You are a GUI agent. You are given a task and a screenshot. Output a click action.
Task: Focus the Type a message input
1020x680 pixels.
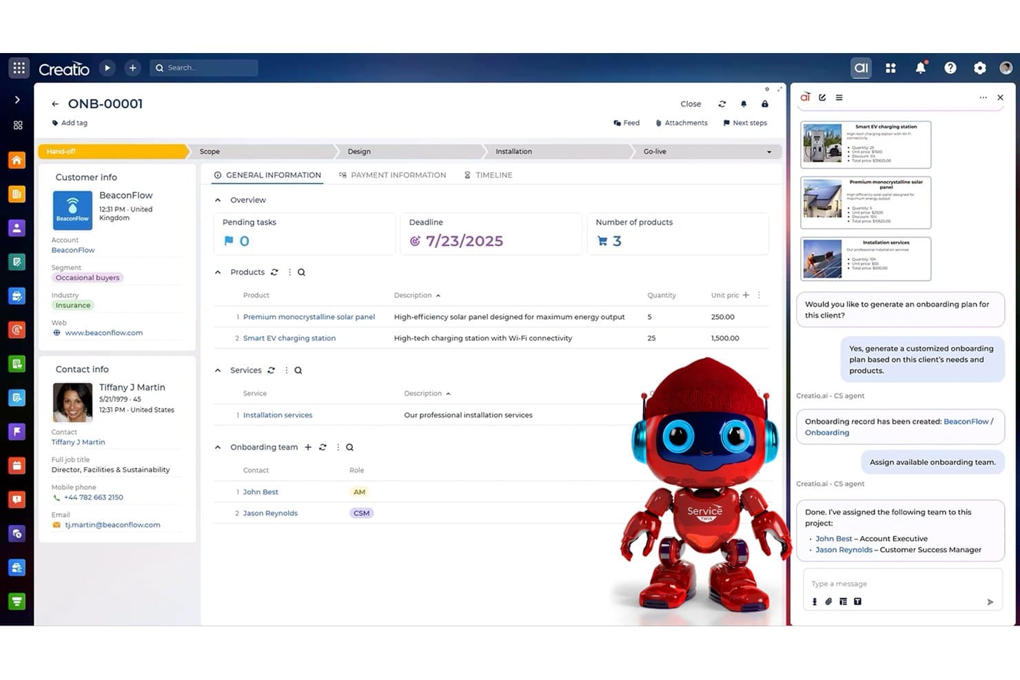click(x=902, y=584)
